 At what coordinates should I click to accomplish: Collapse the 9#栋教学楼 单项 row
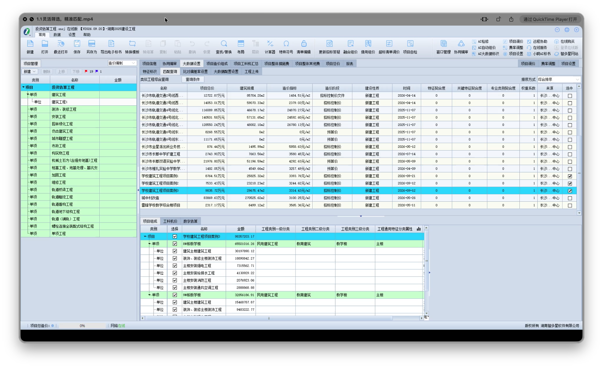click(150, 295)
